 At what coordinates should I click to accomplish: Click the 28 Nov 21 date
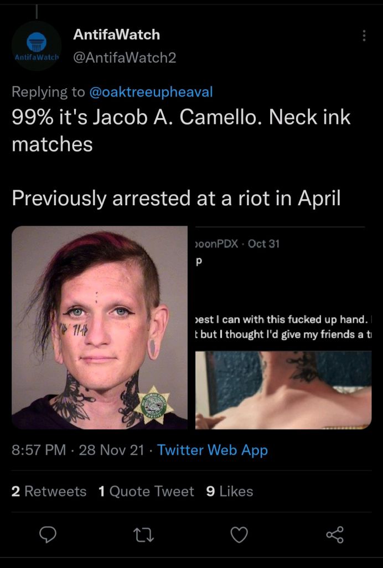point(111,450)
